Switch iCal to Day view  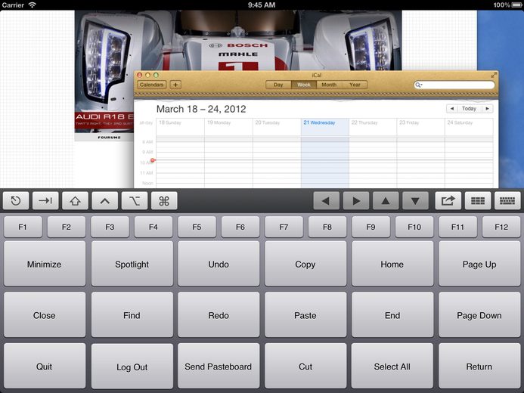pyautogui.click(x=278, y=85)
